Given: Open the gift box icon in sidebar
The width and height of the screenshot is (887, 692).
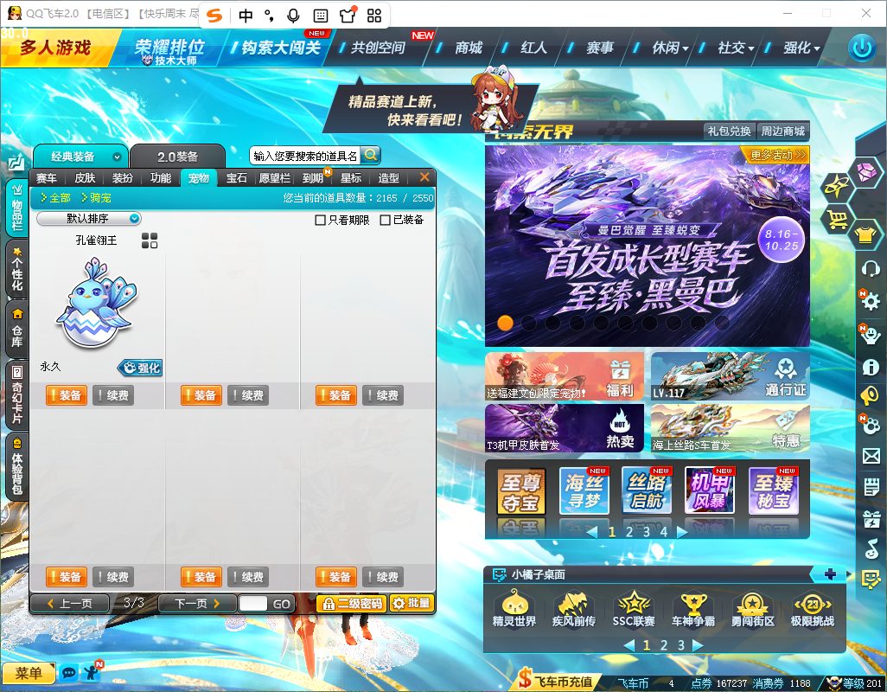Looking at the screenshot, I should (x=871, y=518).
